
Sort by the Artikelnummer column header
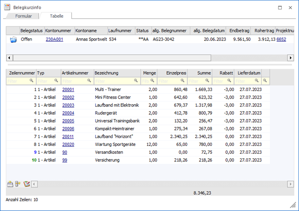75,73
